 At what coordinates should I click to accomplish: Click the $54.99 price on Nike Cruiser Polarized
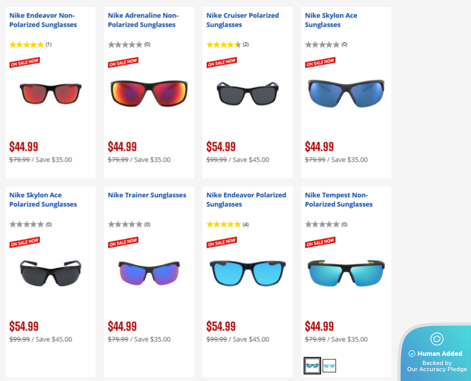tap(221, 147)
